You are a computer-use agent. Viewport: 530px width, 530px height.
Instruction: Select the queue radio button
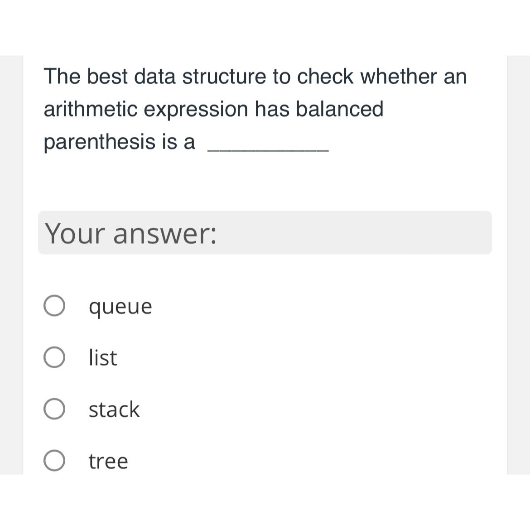(x=54, y=306)
